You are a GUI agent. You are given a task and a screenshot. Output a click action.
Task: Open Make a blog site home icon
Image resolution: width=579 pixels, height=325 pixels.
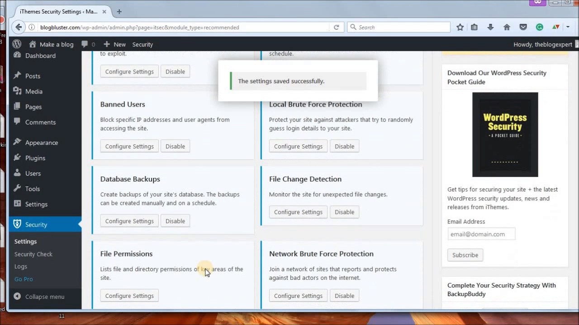pos(32,44)
